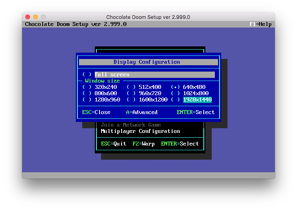
Task: Select the 320x240 window size
Action: click(100, 87)
